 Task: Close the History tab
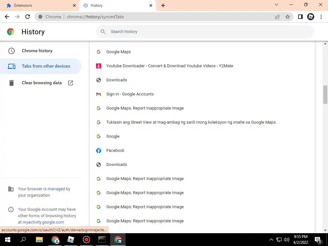click(151, 5)
